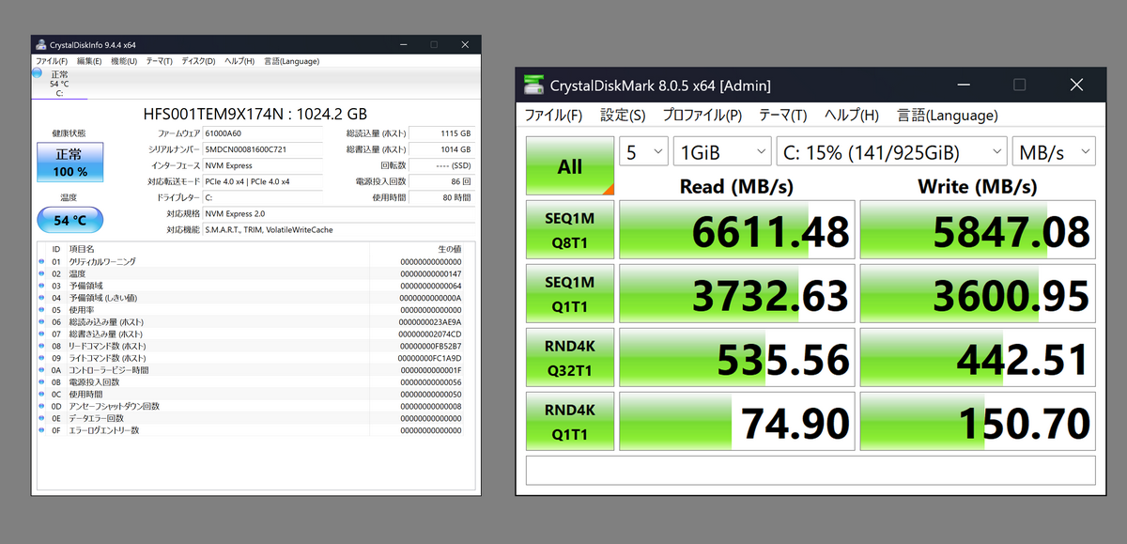This screenshot has height=544, width=1127.
Task: Click the status dot of row 07 総書き込み量
Action: tap(40, 334)
